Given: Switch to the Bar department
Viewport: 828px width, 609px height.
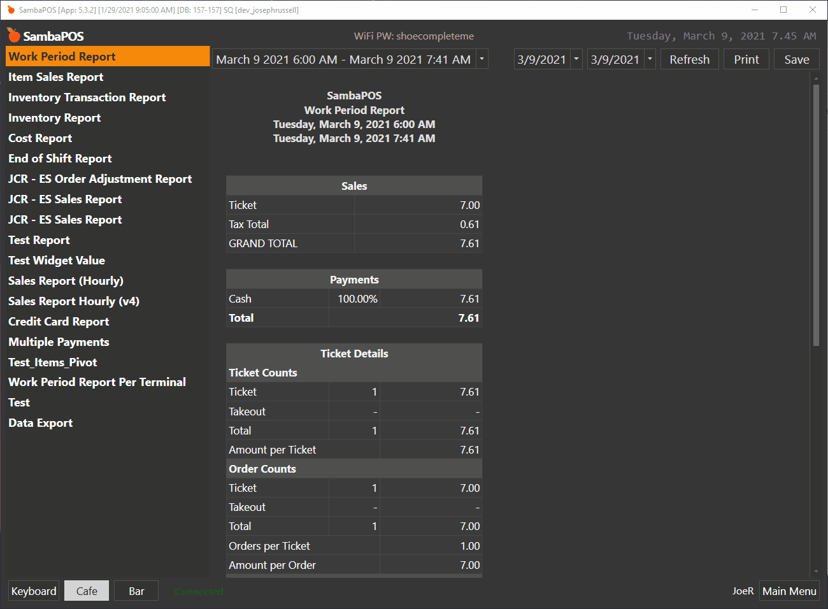Looking at the screenshot, I should tap(136, 591).
